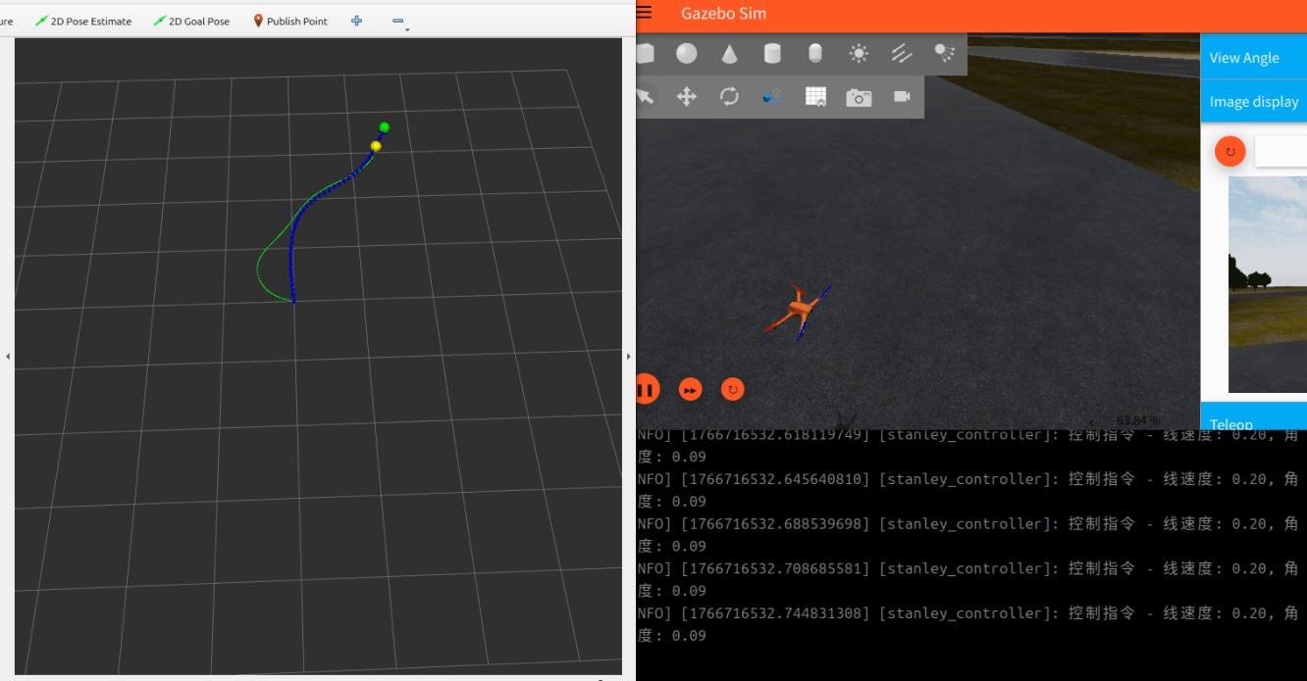Insert a cylinder shape into scene
Viewport: 1307px width, 681px height.
[772, 54]
